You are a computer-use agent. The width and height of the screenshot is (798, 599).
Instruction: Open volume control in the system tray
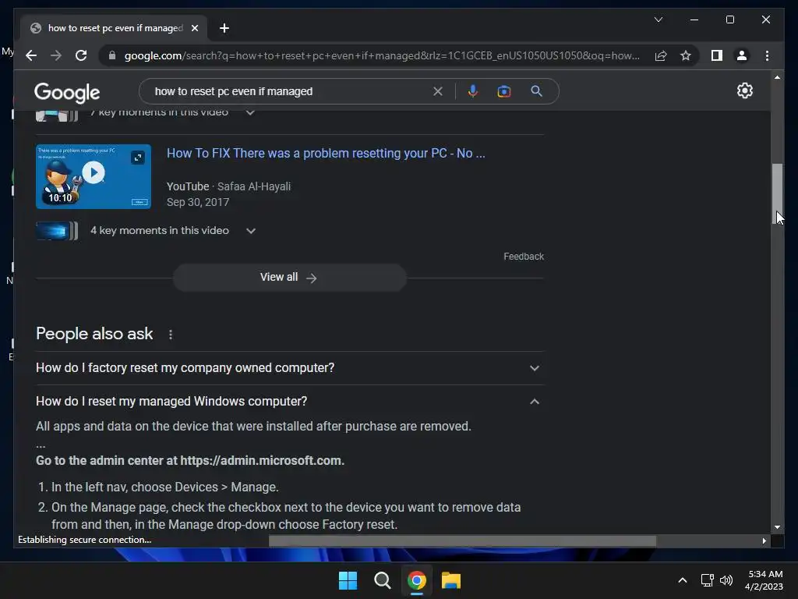[x=726, y=580]
